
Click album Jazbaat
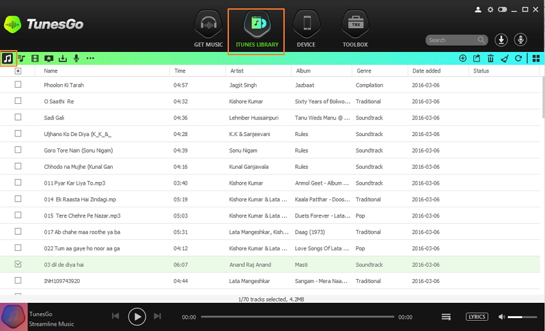click(x=305, y=85)
